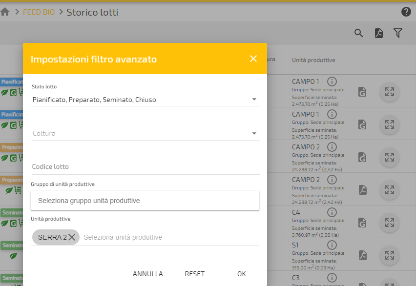The height and width of the screenshot is (286, 416).
Task: Click the Codice lotto input field
Action: click(145, 167)
